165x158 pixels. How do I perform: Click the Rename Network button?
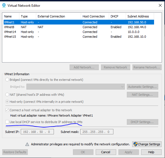(147, 67)
